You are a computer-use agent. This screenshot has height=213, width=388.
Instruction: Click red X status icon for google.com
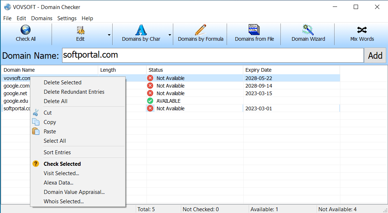click(150, 86)
